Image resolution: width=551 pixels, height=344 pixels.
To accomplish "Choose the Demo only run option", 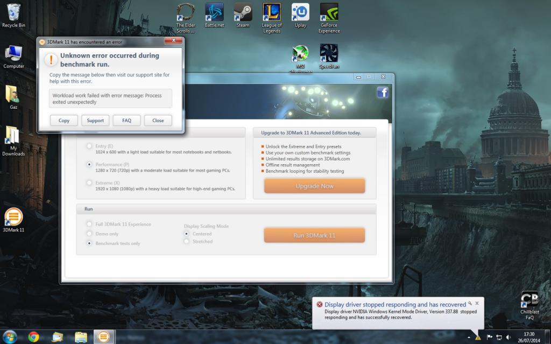I will point(89,234).
